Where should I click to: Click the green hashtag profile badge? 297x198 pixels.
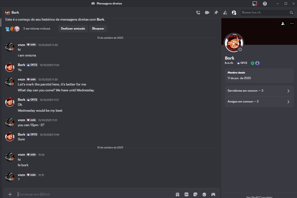(x=253, y=63)
